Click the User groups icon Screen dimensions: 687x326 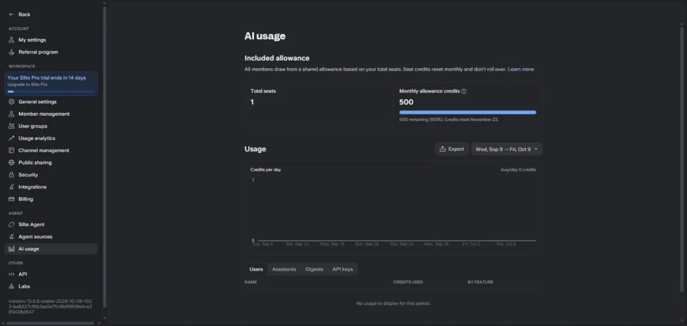point(11,126)
